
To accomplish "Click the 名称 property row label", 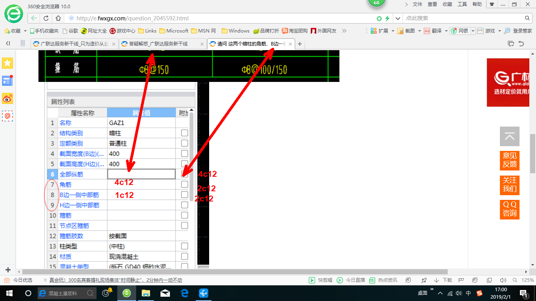I will point(66,123).
